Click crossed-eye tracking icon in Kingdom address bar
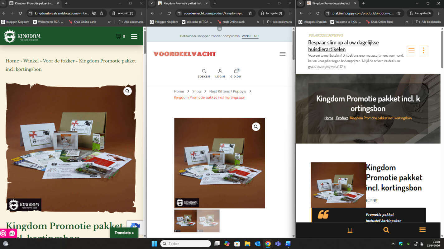Screen dimensions: 444x249 click(x=94, y=13)
